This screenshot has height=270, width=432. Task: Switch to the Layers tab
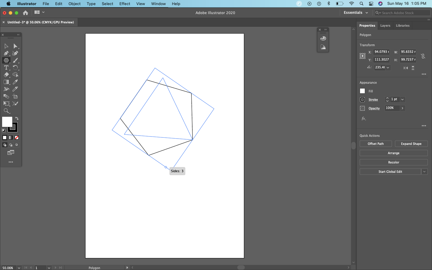pos(385,25)
